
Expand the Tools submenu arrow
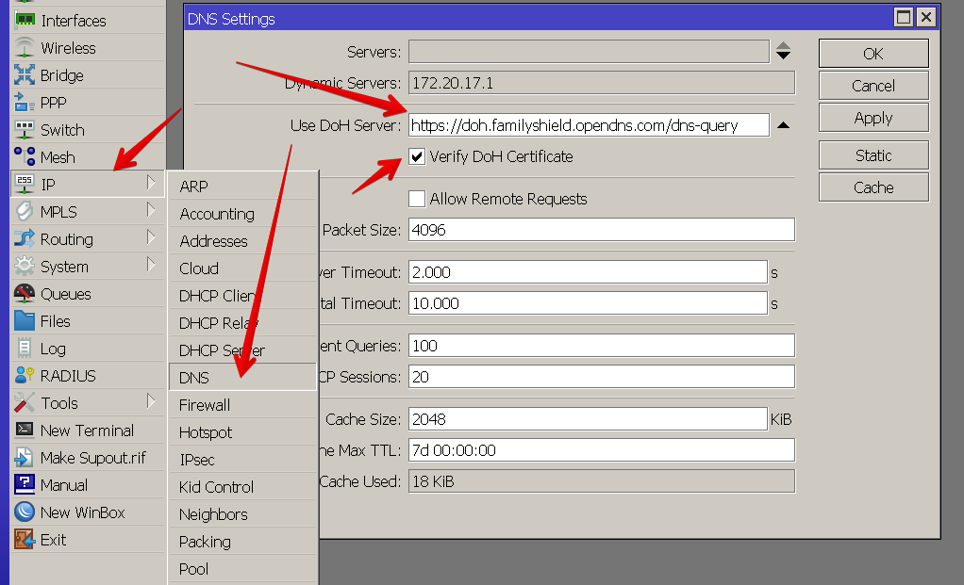151,401
